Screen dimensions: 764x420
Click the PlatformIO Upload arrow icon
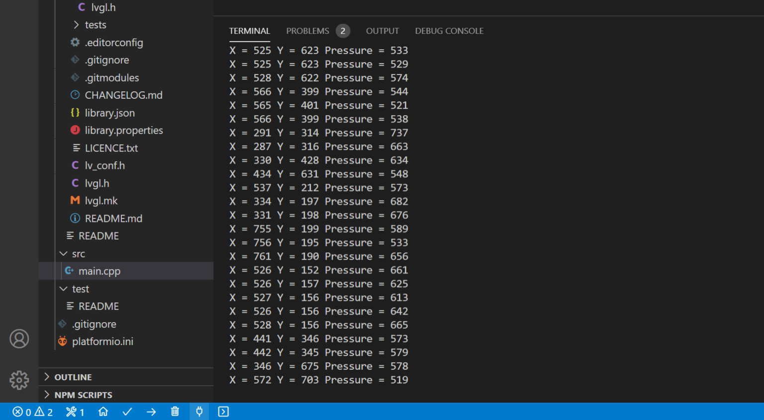(x=151, y=412)
